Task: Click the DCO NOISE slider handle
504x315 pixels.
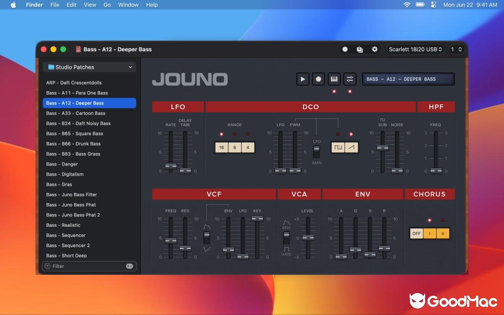Action: [x=397, y=170]
